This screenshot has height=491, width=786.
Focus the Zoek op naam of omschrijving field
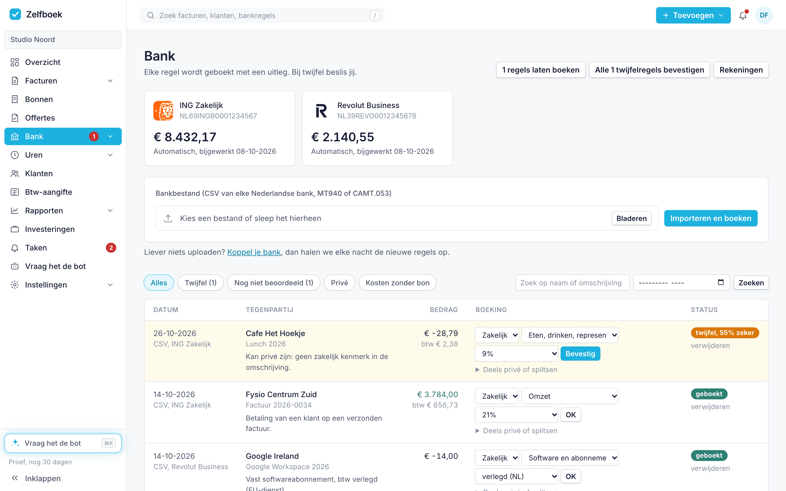[x=572, y=283]
